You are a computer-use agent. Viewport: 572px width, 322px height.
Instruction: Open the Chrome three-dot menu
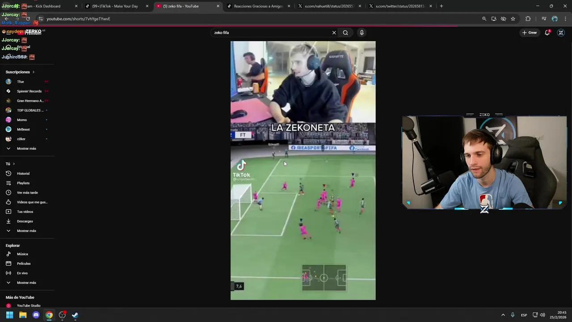[566, 19]
